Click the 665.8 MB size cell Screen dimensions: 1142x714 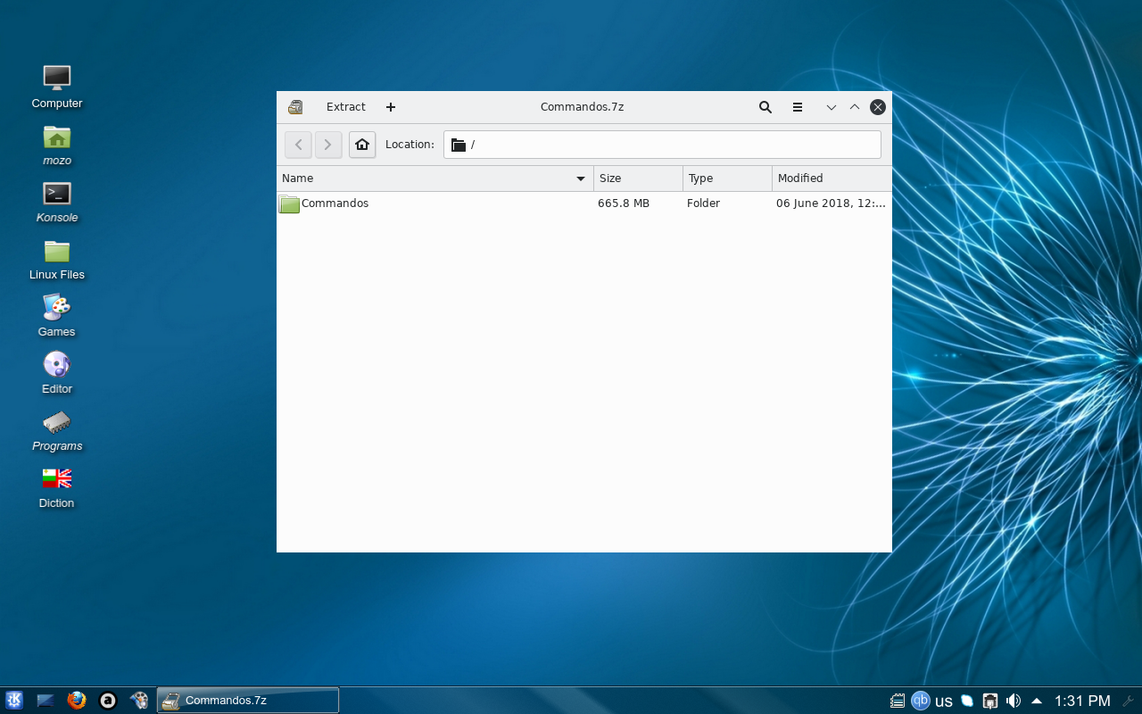(624, 203)
